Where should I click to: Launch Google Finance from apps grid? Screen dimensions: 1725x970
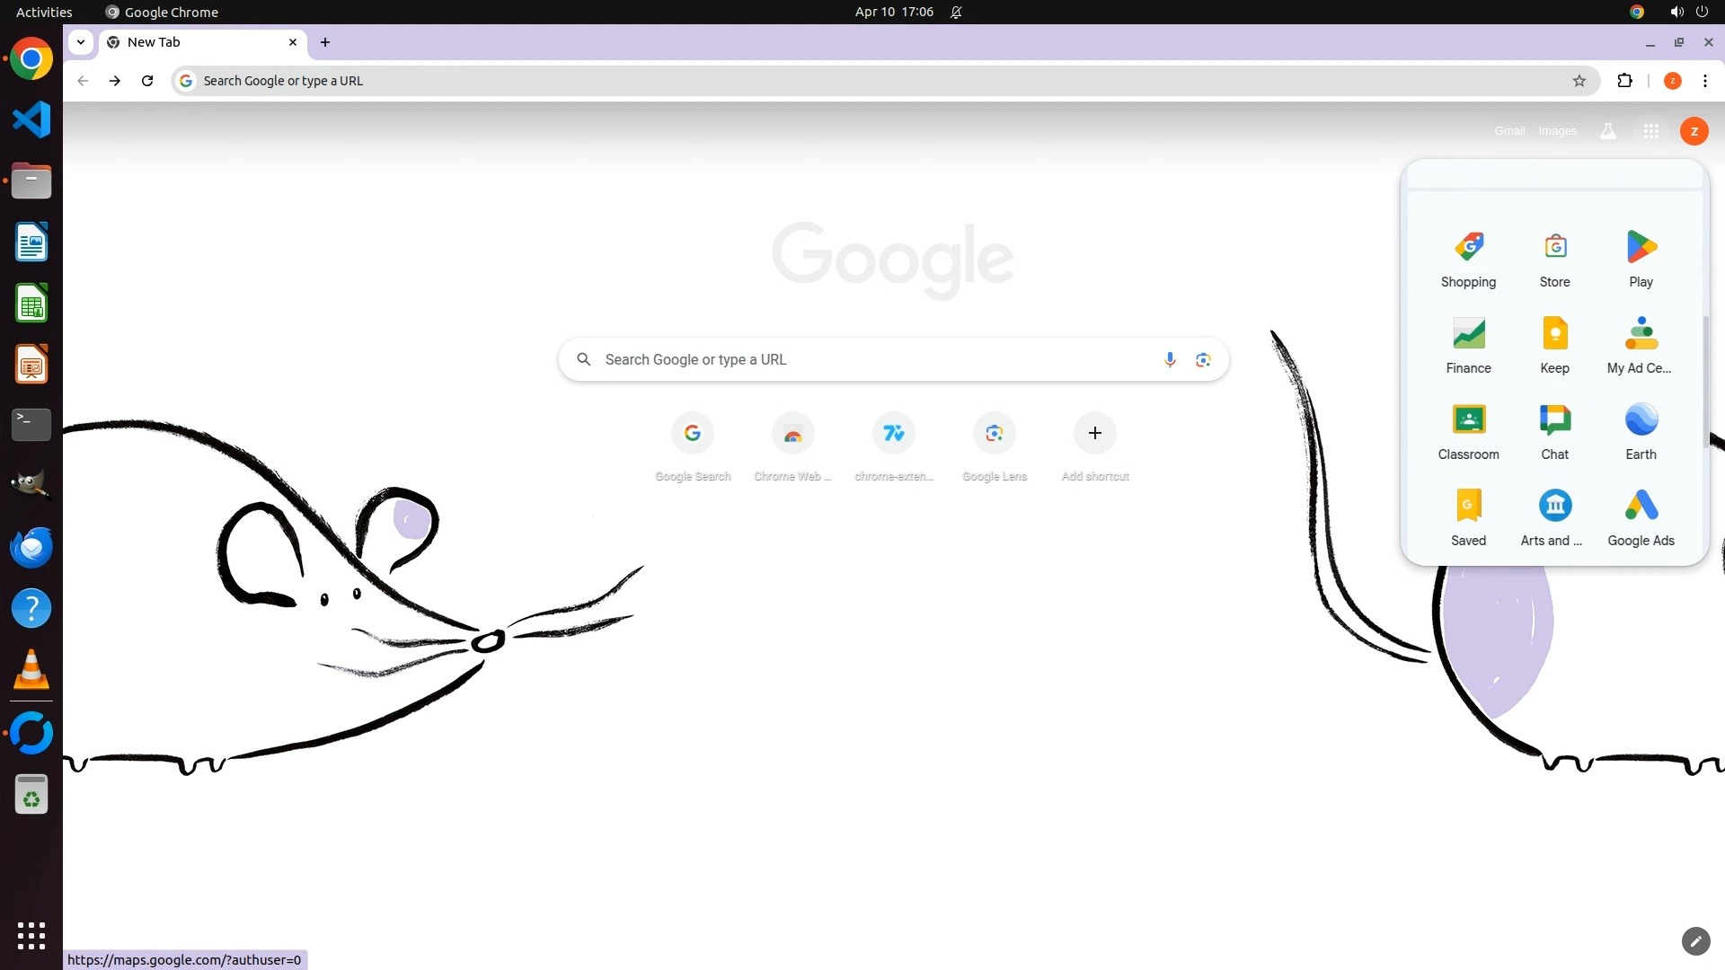pyautogui.click(x=1468, y=334)
